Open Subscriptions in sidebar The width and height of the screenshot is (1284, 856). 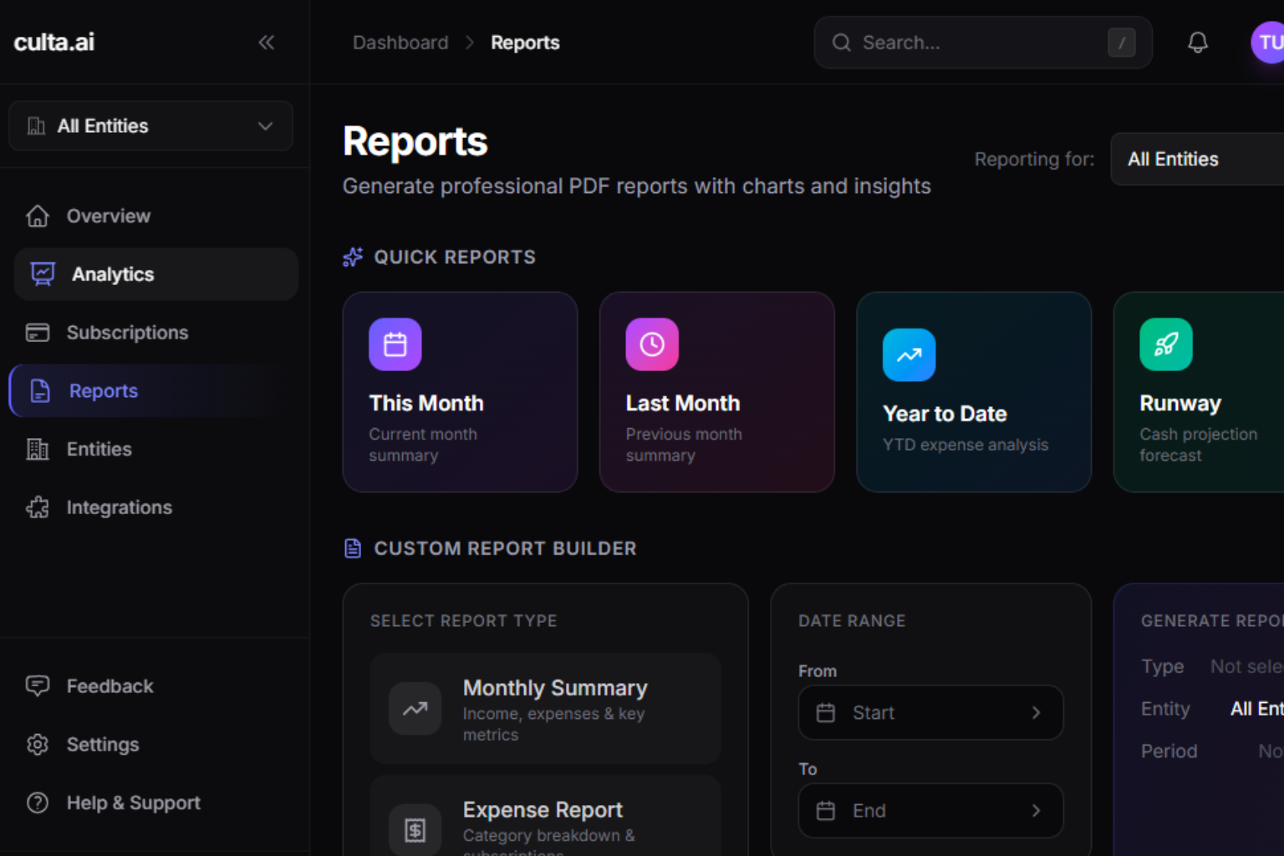click(x=127, y=333)
